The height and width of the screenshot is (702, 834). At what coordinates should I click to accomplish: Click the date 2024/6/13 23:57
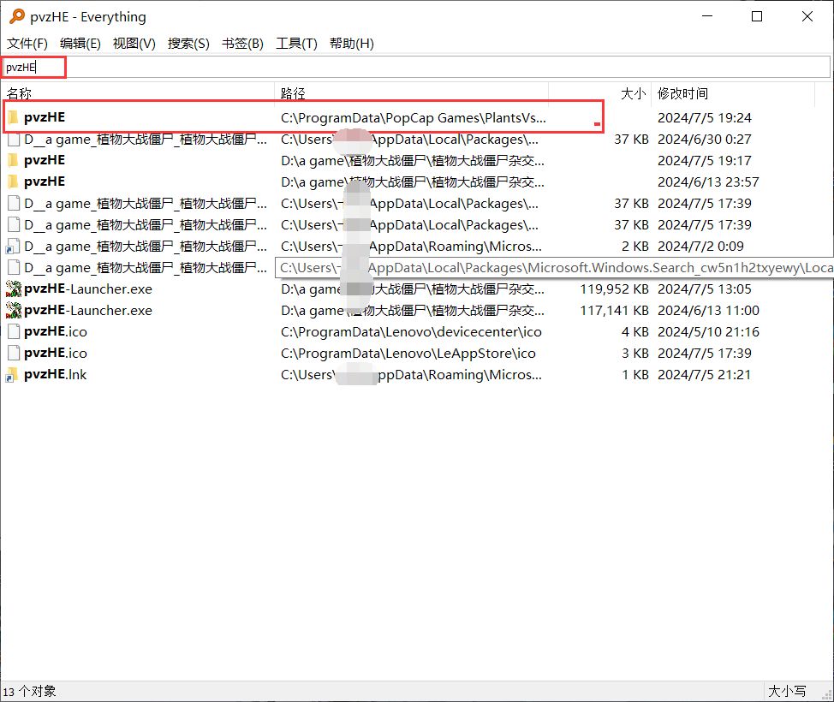(708, 181)
